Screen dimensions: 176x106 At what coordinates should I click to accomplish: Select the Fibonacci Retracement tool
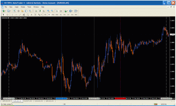coord(28,15)
